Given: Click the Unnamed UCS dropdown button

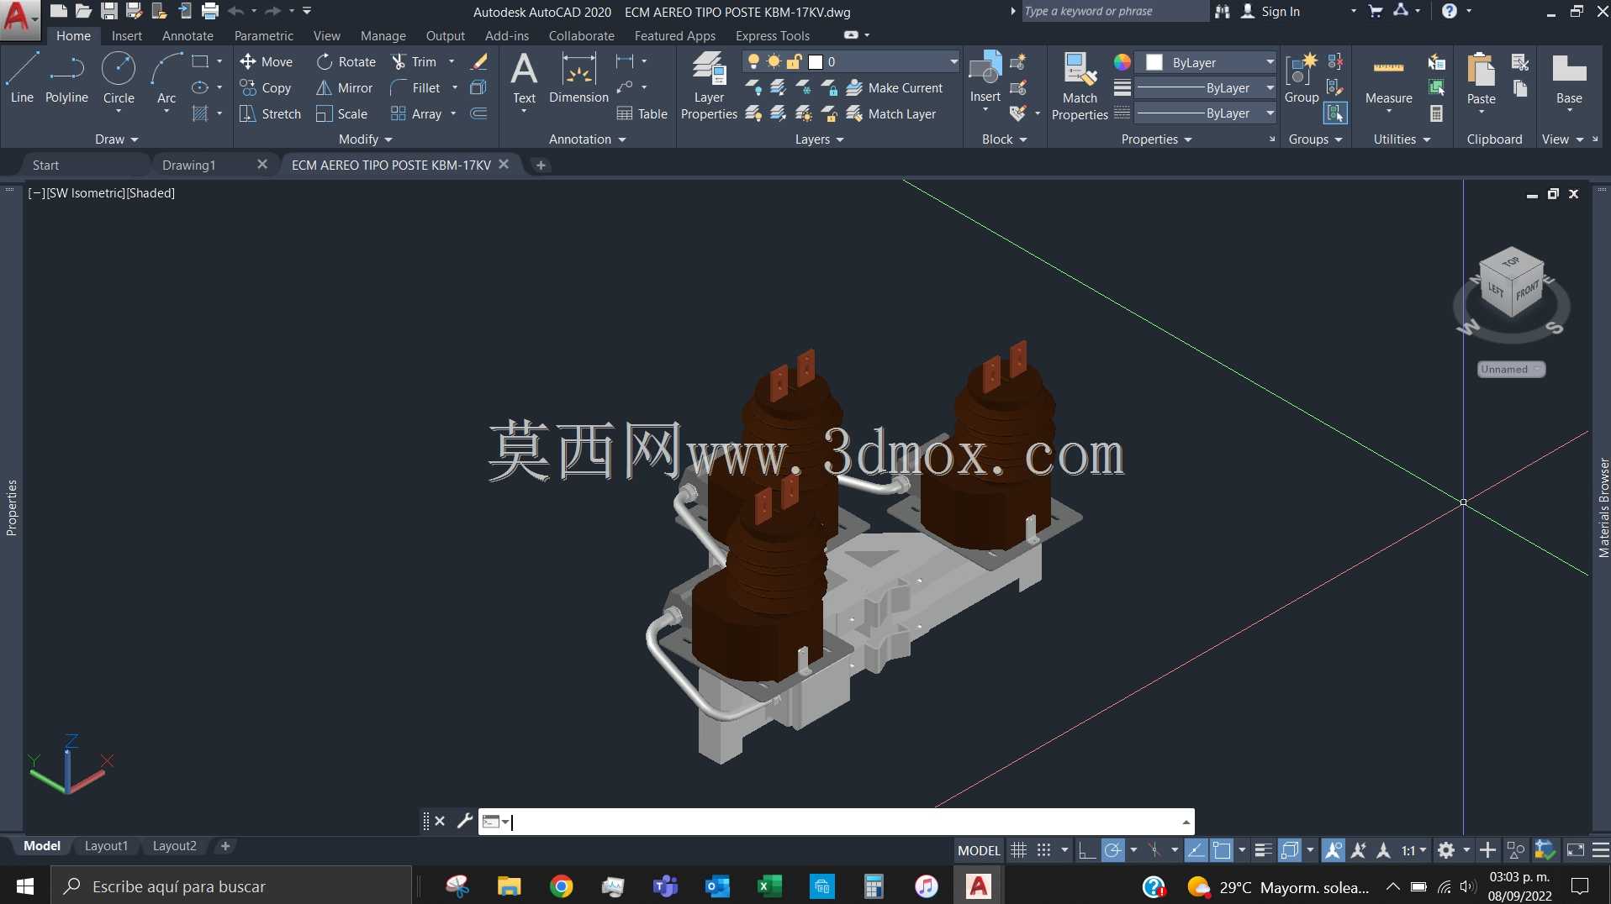Looking at the screenshot, I should 1511,370.
